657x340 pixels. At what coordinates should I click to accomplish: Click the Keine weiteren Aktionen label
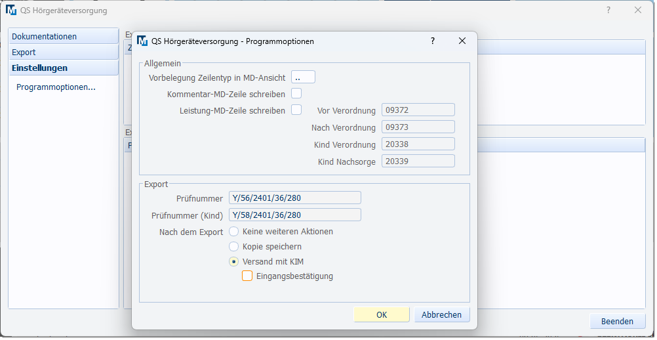(x=288, y=232)
